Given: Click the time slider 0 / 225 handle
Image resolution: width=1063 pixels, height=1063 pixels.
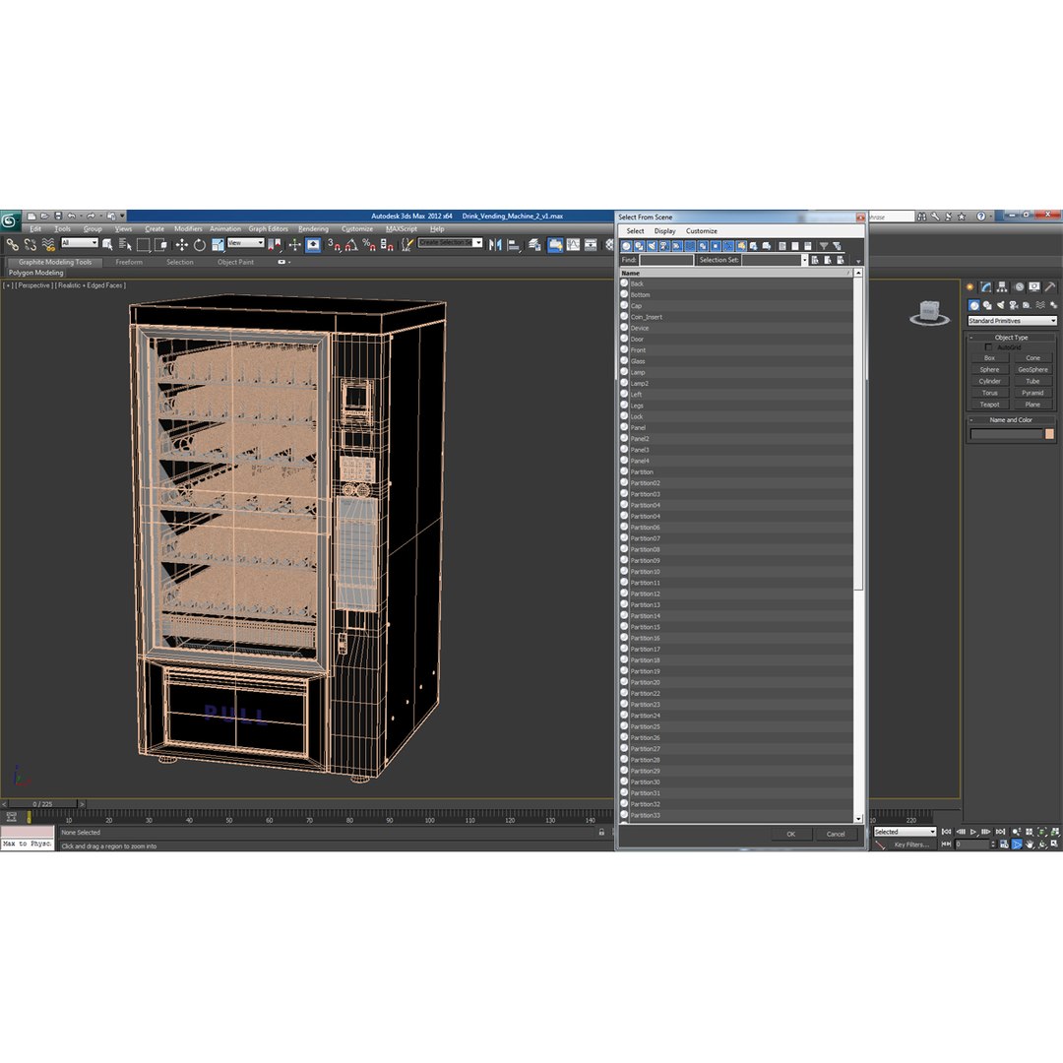Looking at the screenshot, I should pos(42,804).
